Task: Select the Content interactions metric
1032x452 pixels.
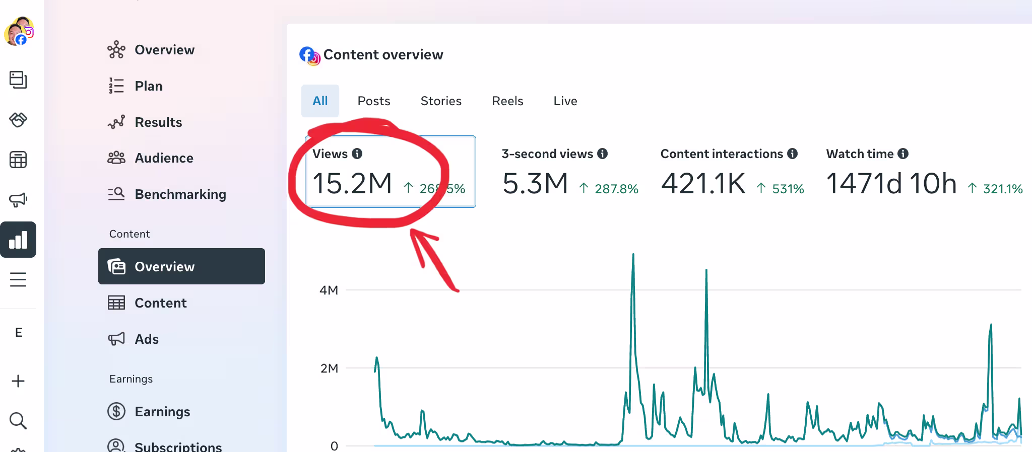Action: click(732, 172)
